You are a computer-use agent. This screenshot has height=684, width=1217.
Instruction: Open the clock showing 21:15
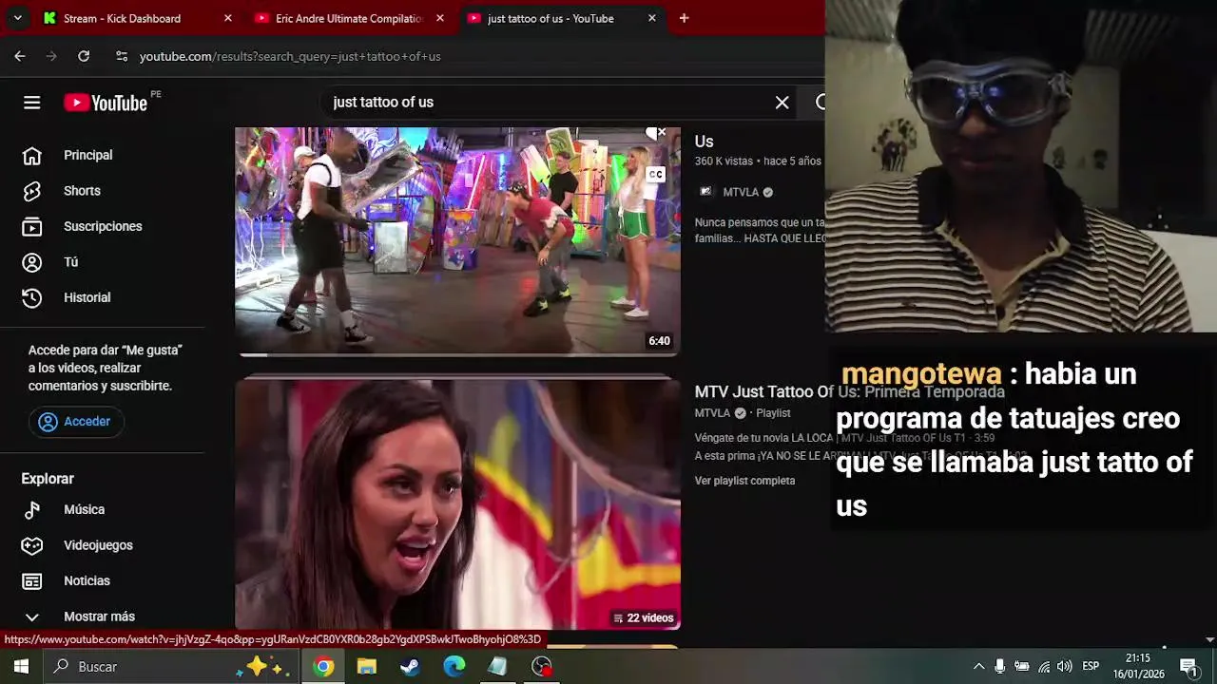point(1138,667)
